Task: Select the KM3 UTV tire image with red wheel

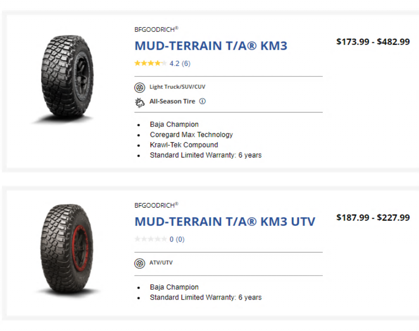Action: click(x=67, y=248)
